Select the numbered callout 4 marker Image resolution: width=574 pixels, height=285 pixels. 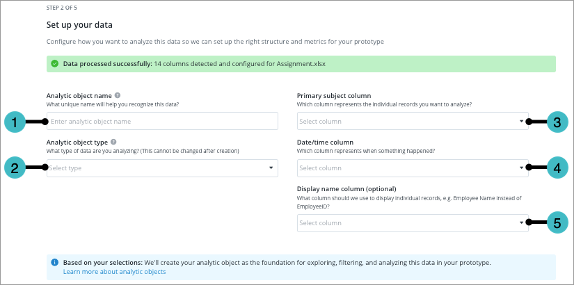[x=559, y=168]
